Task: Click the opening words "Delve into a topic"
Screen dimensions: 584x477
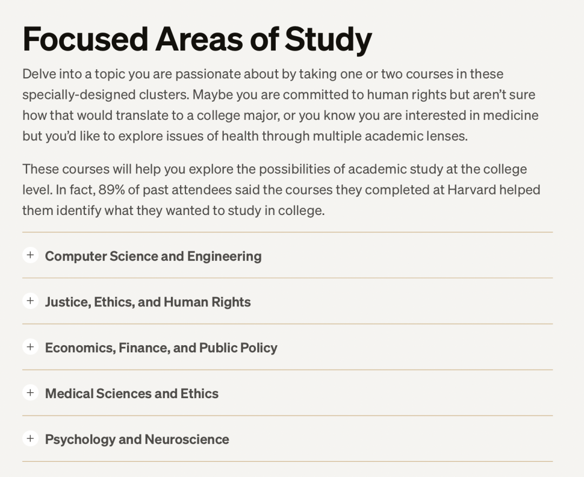Action: 69,74
